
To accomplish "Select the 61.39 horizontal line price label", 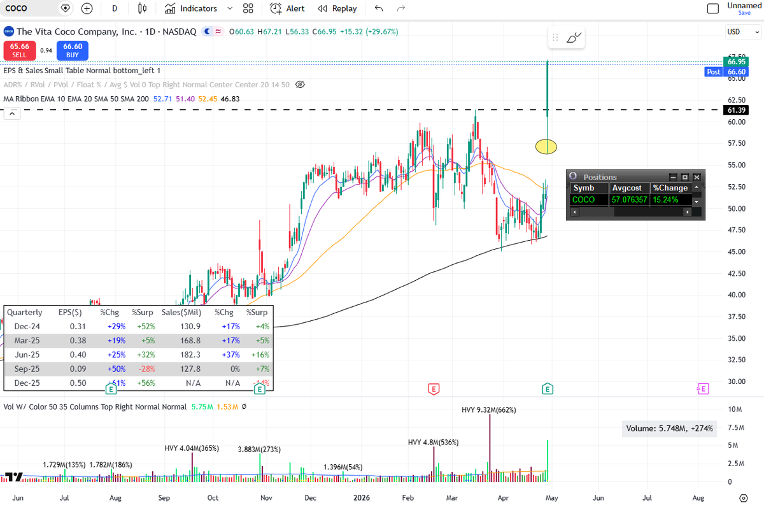I will pyautogui.click(x=736, y=110).
